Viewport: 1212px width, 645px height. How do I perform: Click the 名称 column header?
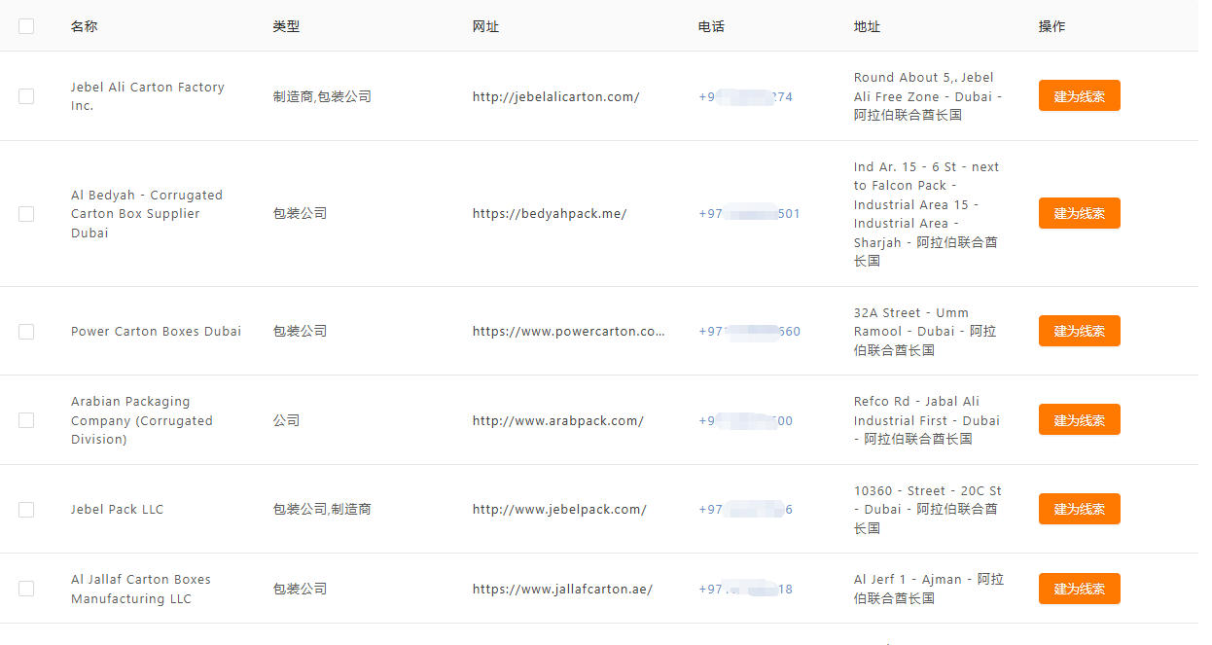84,26
